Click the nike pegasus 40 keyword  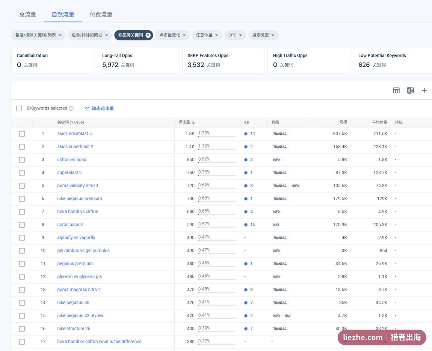73,303
